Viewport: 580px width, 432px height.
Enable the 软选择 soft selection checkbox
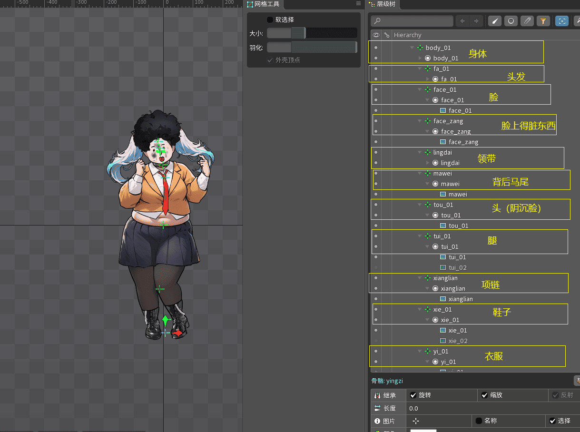270,20
